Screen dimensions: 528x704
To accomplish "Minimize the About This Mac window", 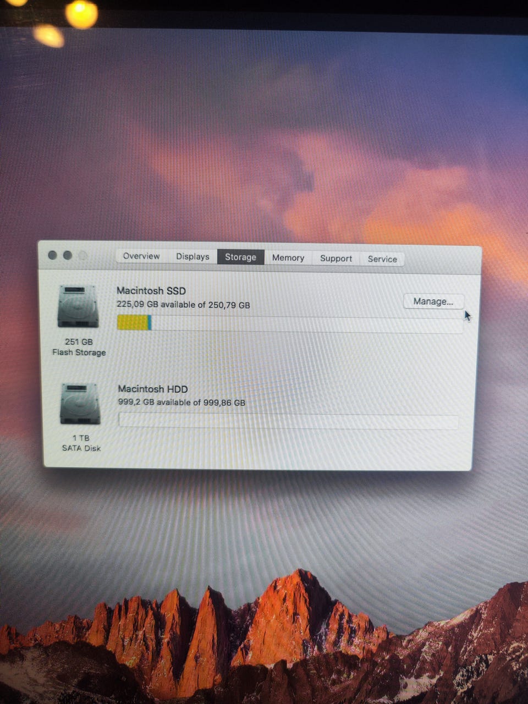I will tap(68, 255).
